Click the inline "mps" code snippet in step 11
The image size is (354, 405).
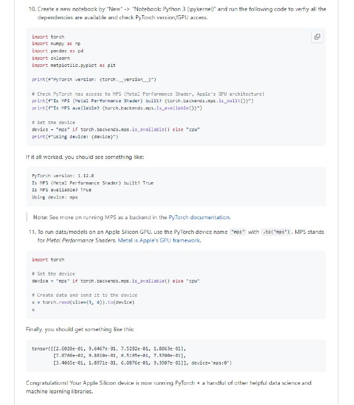click(238, 232)
